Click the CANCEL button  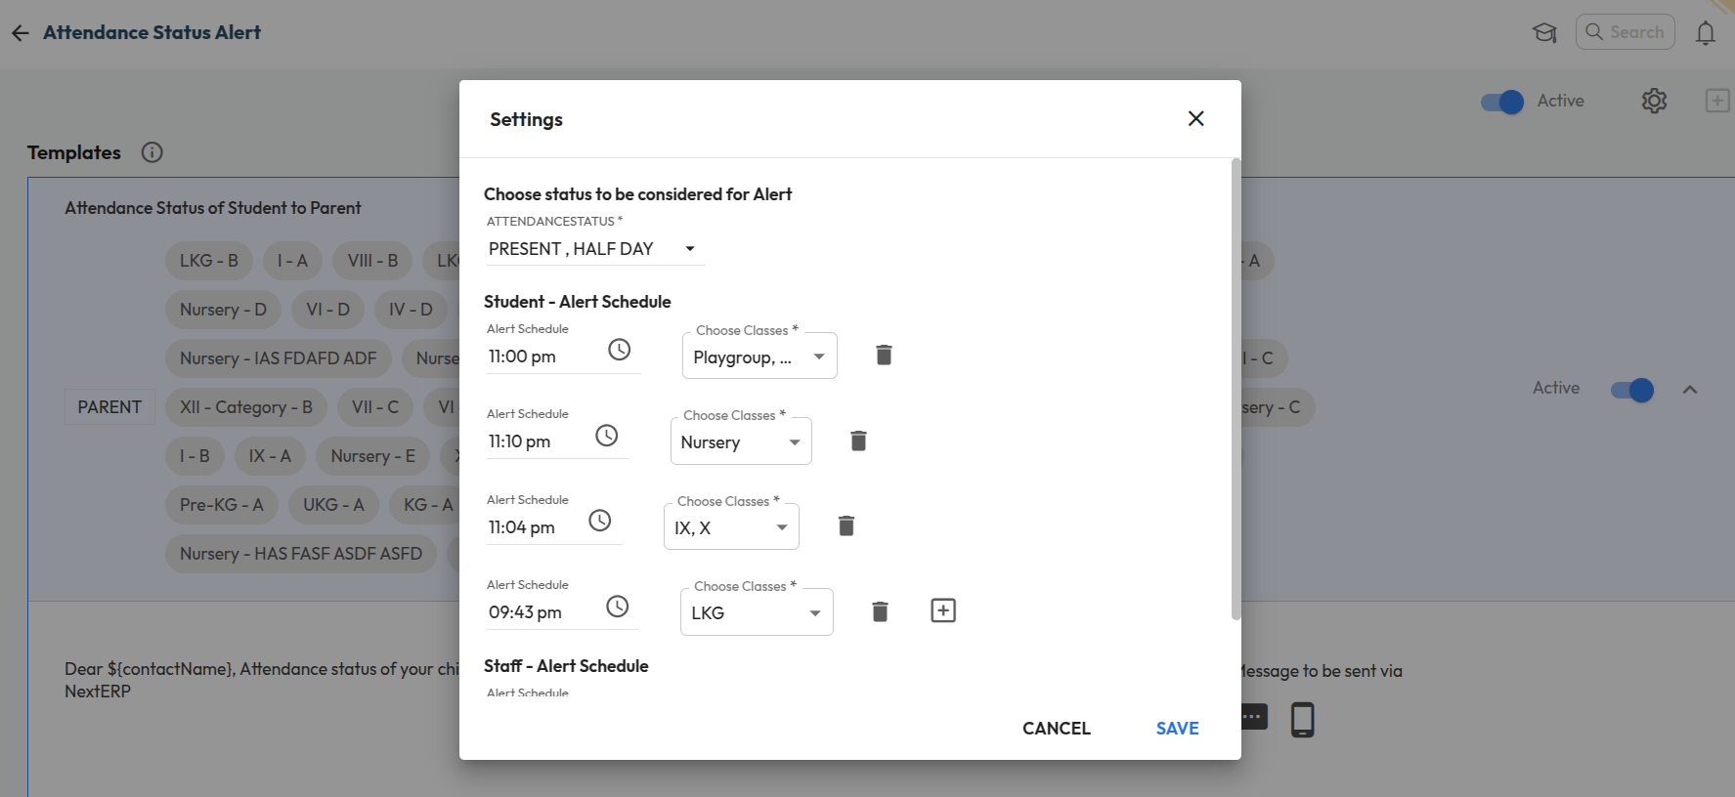tap(1056, 729)
